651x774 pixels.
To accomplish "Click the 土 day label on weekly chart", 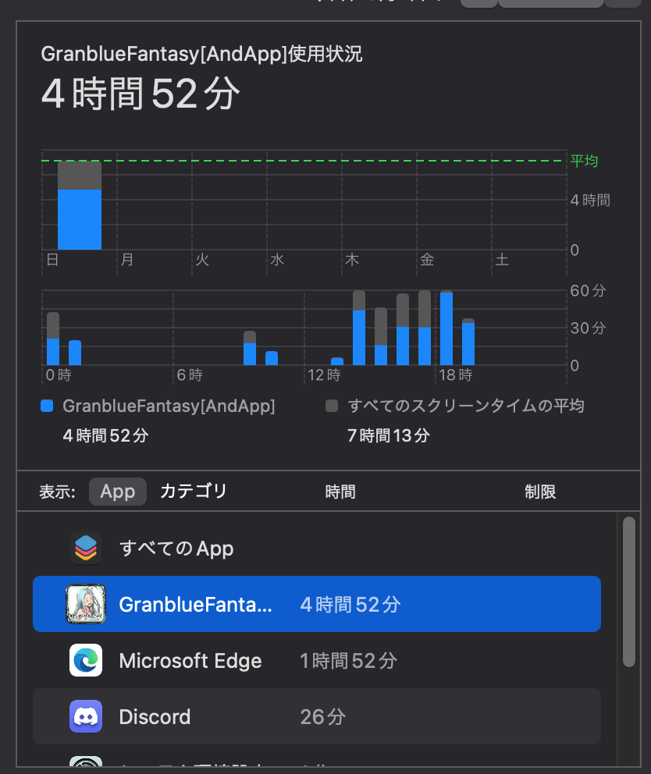I will (502, 260).
